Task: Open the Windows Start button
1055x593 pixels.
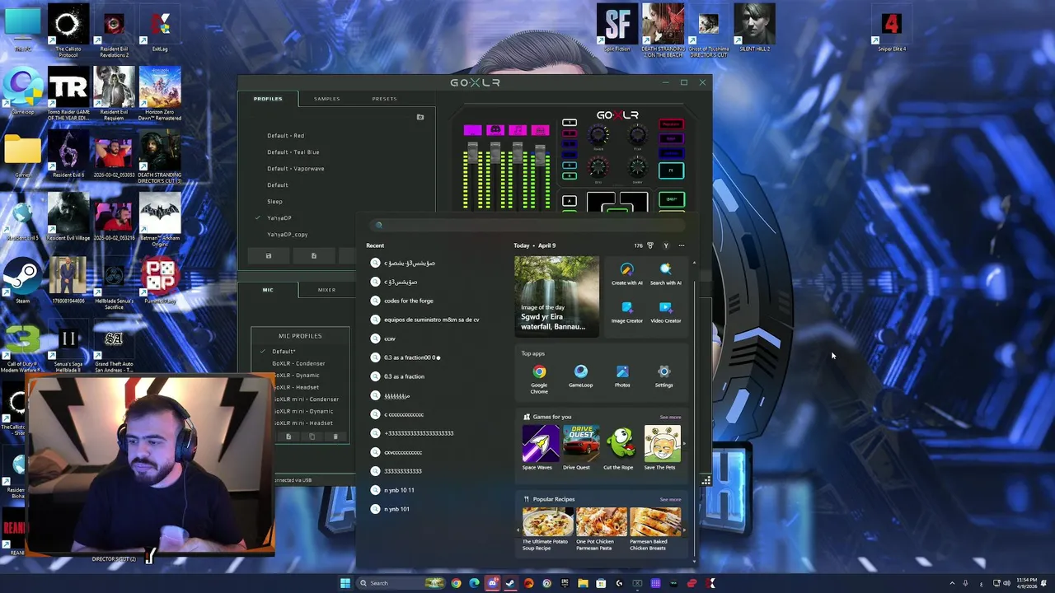Action: (x=345, y=583)
